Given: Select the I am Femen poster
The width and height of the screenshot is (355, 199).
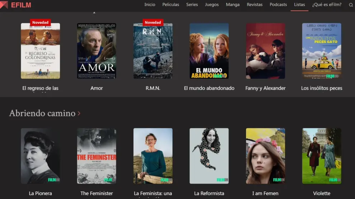Looking at the screenshot, I should [x=265, y=156].
